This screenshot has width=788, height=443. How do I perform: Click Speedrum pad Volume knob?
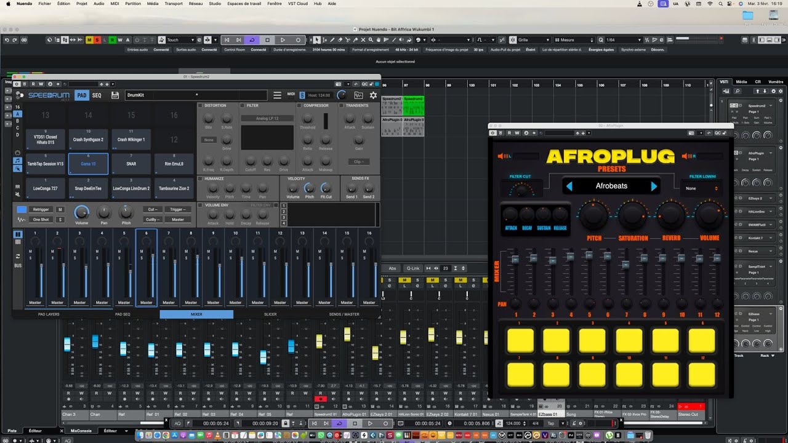click(x=81, y=213)
